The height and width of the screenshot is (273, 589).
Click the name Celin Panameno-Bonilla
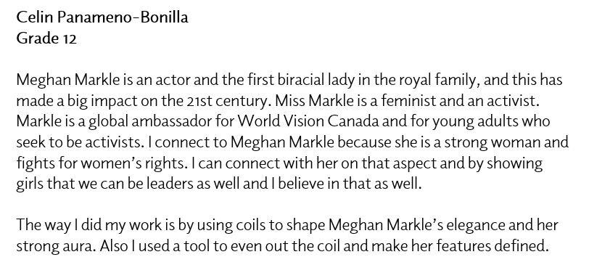[x=102, y=17]
